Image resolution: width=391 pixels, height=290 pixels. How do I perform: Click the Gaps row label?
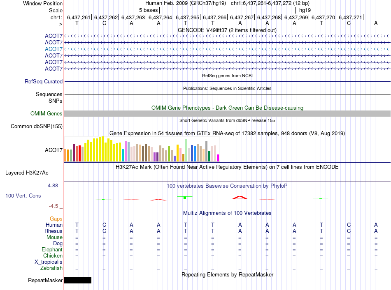(56, 219)
